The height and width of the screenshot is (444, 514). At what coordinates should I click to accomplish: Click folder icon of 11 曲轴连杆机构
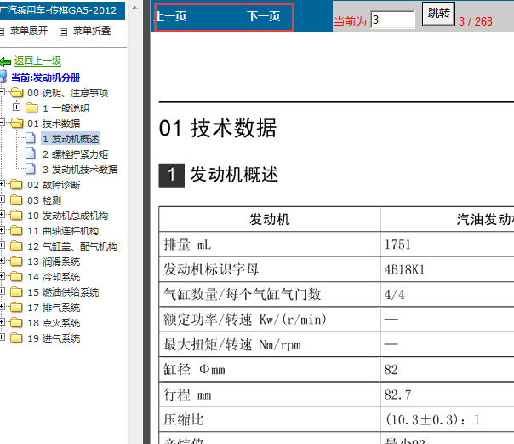(16, 230)
